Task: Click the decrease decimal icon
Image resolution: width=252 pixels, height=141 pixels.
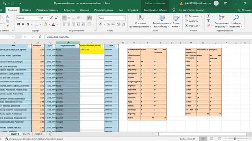Action: [x=123, y=24]
